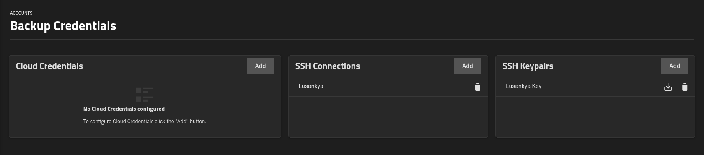Add a new SSH Keypair
The width and height of the screenshot is (704, 155).
pyautogui.click(x=674, y=66)
